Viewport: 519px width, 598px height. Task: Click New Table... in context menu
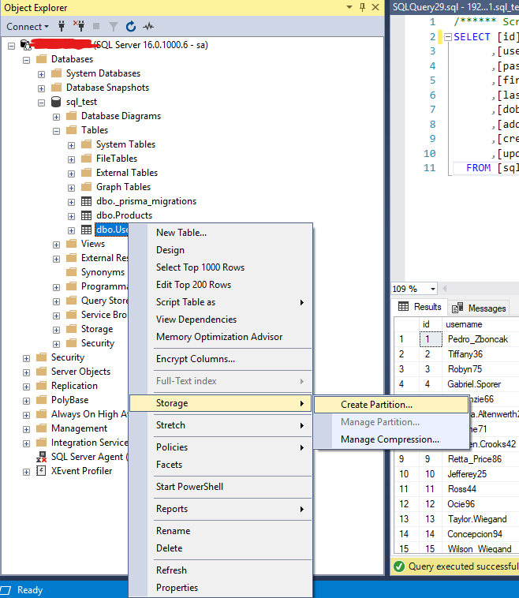(220, 233)
